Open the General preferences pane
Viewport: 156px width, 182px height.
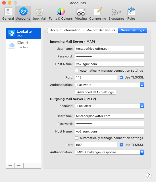(8, 14)
